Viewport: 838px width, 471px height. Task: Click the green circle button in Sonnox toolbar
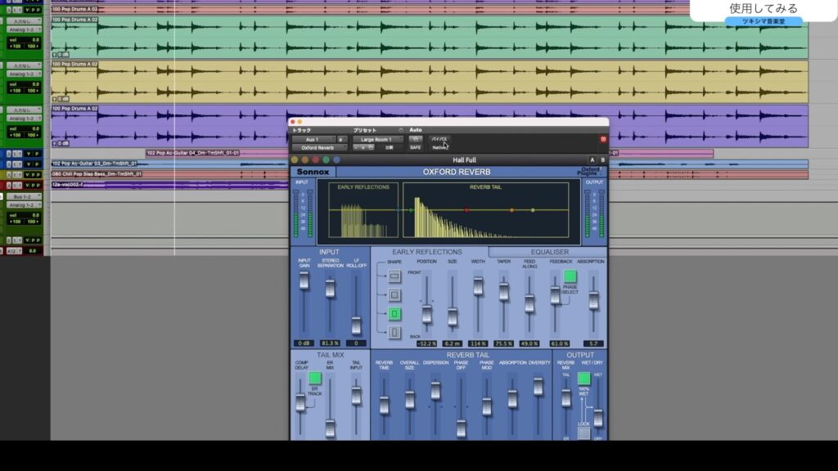point(326,159)
